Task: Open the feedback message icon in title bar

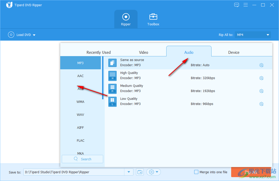Action: click(x=237, y=5)
